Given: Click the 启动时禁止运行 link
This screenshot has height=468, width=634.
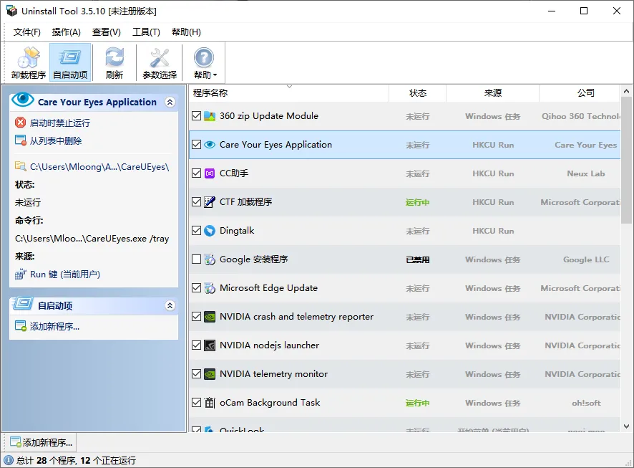Looking at the screenshot, I should coord(60,123).
